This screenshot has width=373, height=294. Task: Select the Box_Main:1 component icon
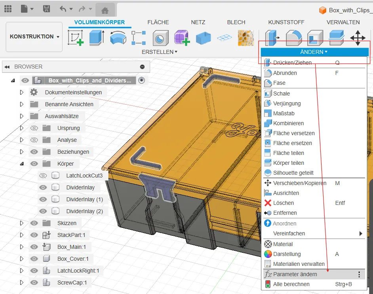coord(46,247)
